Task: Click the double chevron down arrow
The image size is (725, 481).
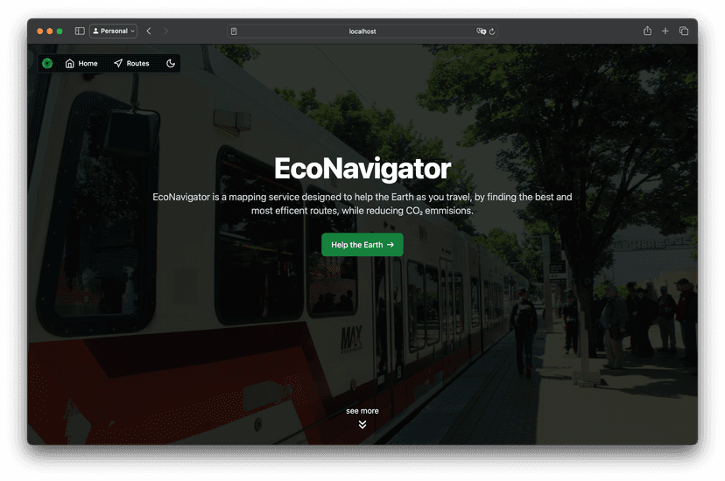Action: pyautogui.click(x=362, y=424)
